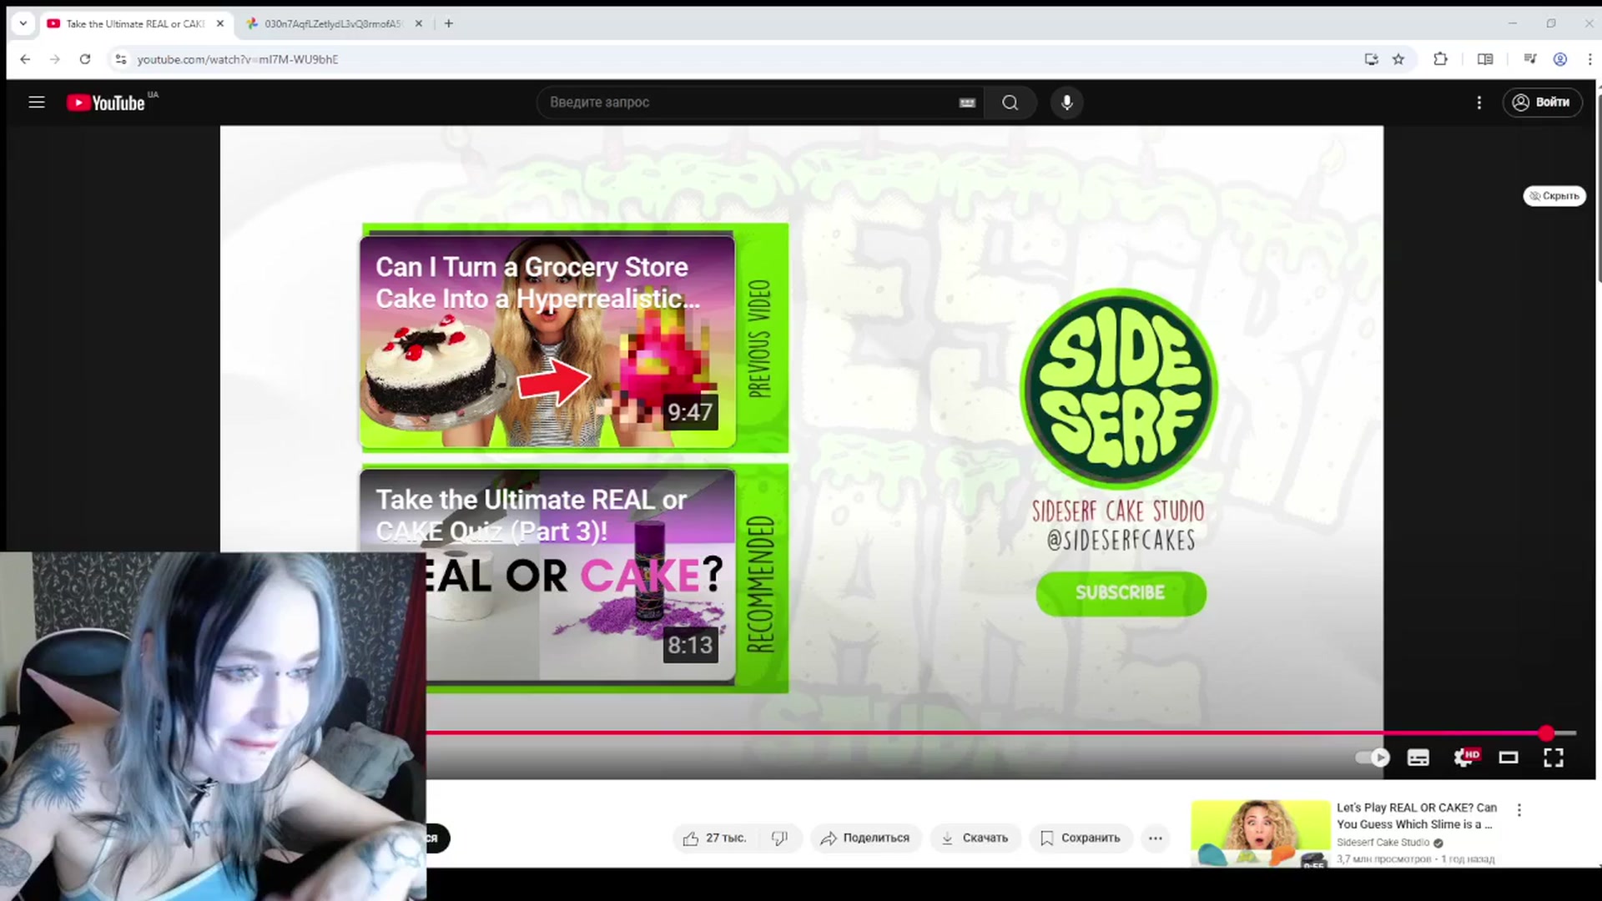Open more actions ellipsis below video
The height and width of the screenshot is (901, 1602).
pyautogui.click(x=1156, y=838)
